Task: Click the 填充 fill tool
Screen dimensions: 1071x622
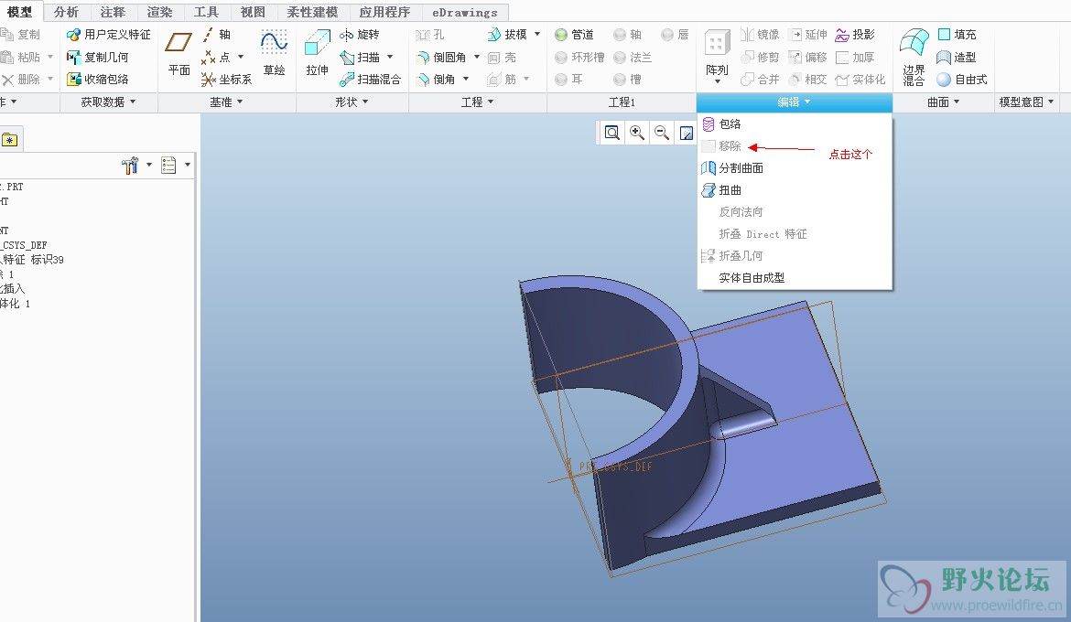Action: pos(957,34)
